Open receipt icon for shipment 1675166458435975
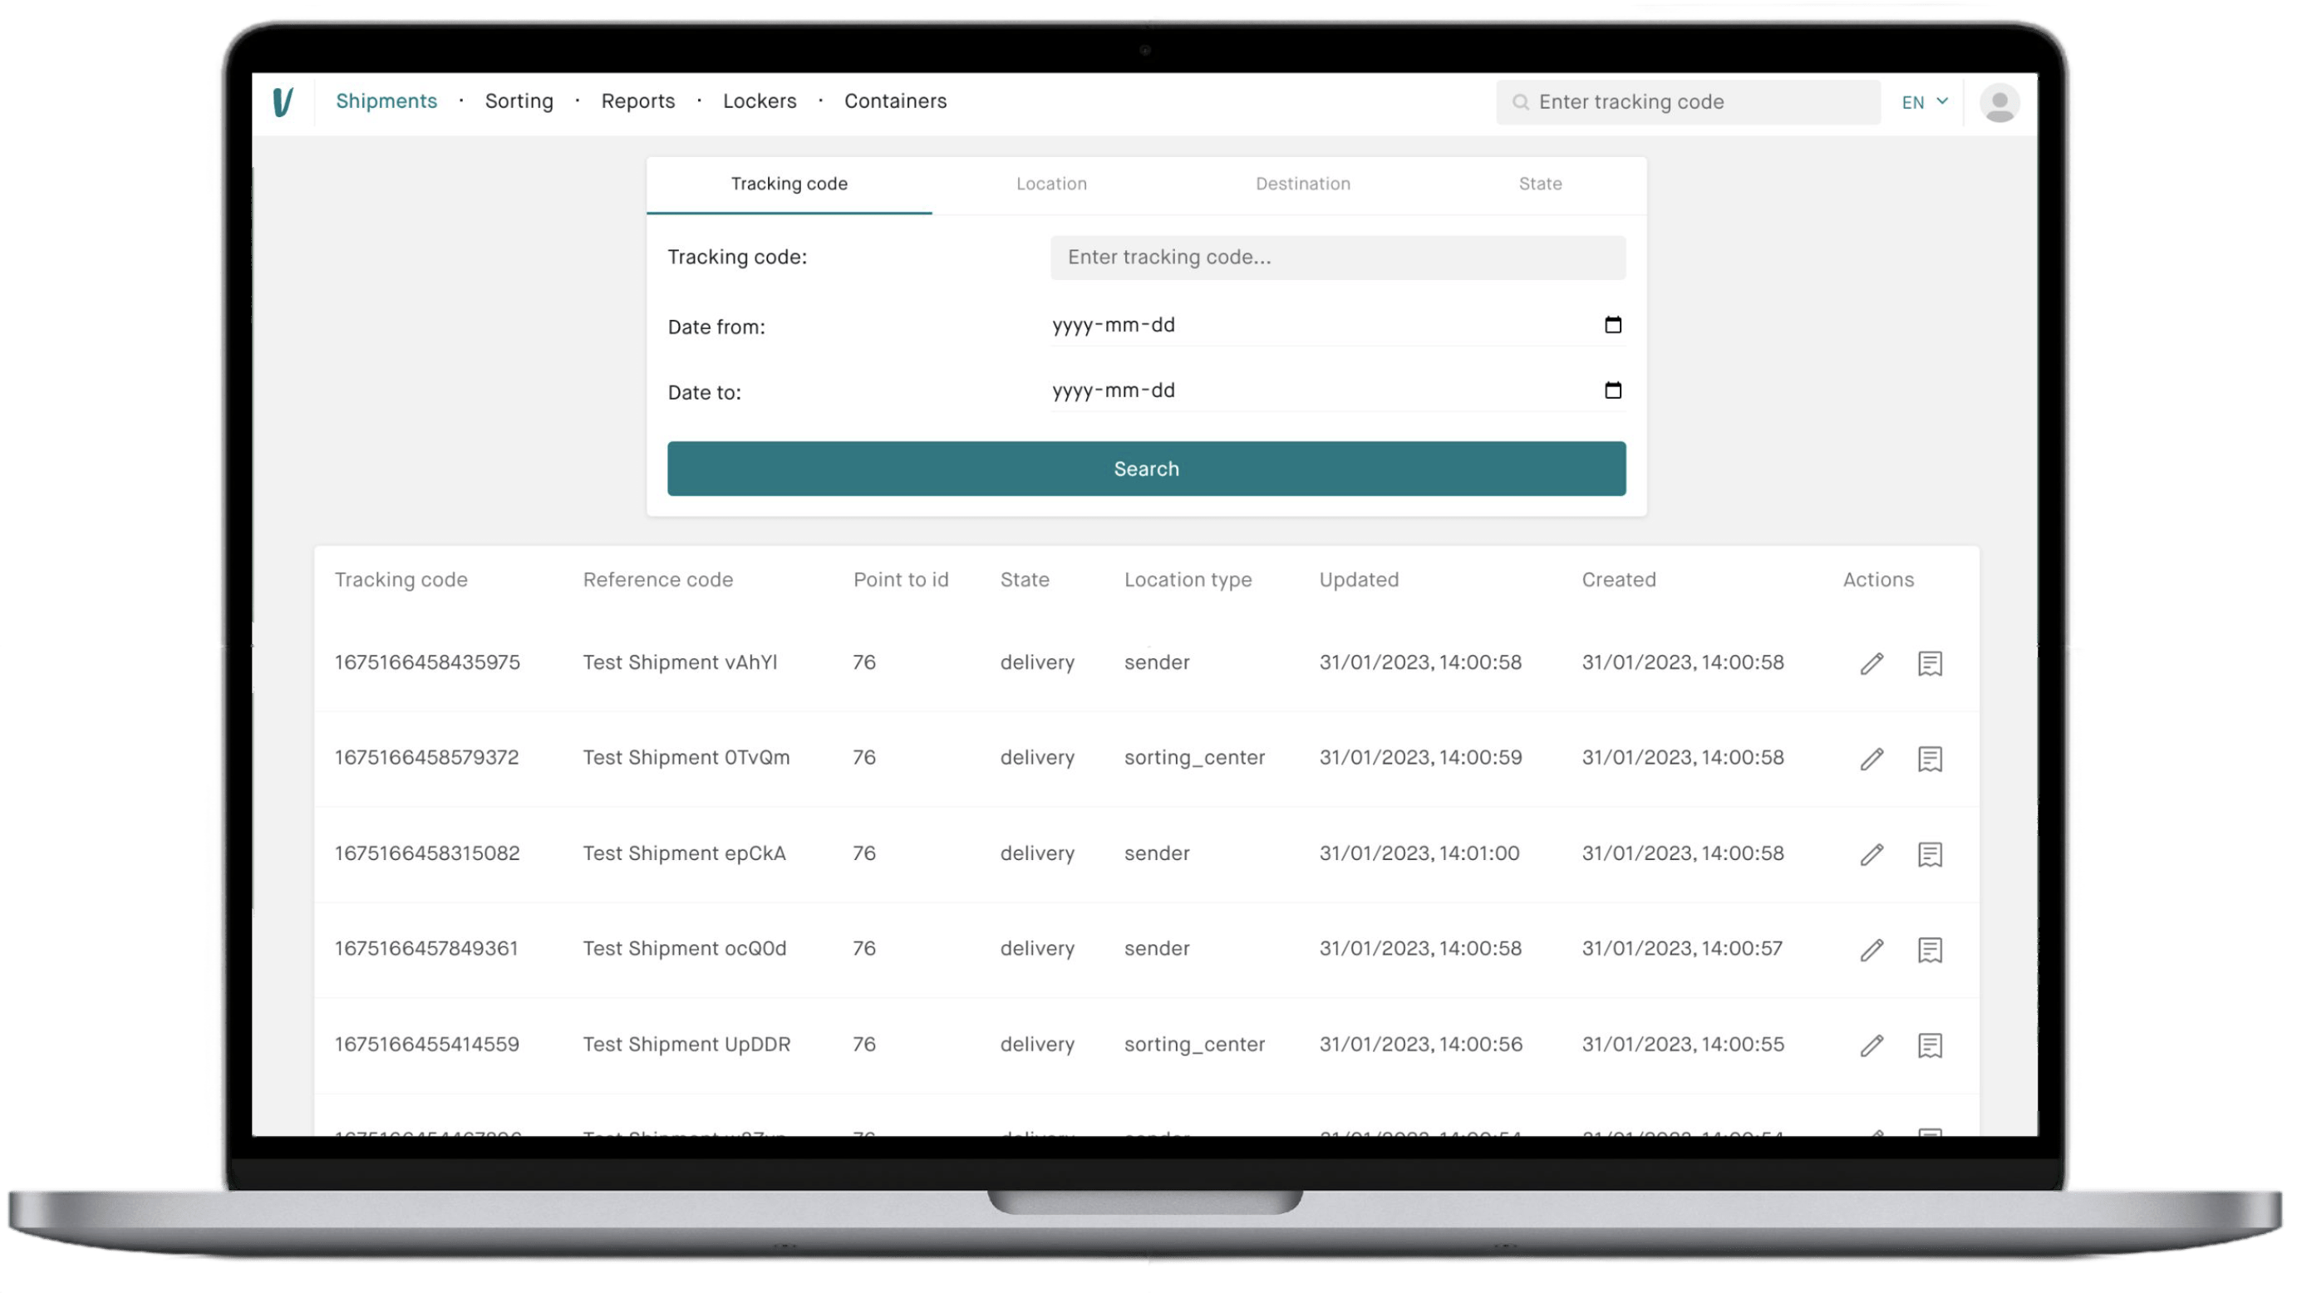This screenshot has height=1293, width=2297. point(1930,663)
